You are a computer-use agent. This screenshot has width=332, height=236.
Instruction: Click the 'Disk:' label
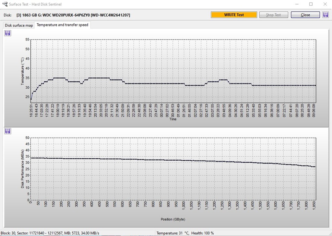[8, 15]
